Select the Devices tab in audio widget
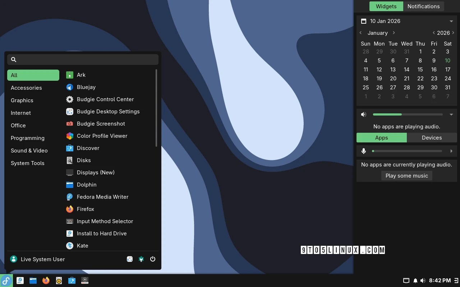460x287 pixels. (x=432, y=138)
